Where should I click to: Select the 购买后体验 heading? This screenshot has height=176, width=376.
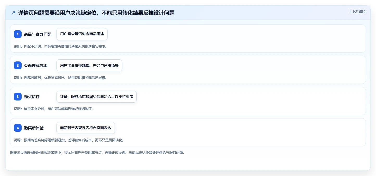point(34,128)
